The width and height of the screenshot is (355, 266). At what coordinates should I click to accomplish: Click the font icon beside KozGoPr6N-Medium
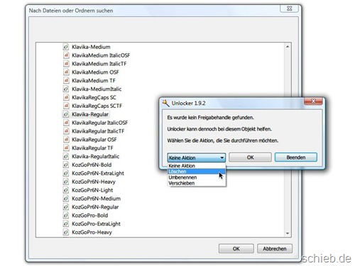(66, 199)
